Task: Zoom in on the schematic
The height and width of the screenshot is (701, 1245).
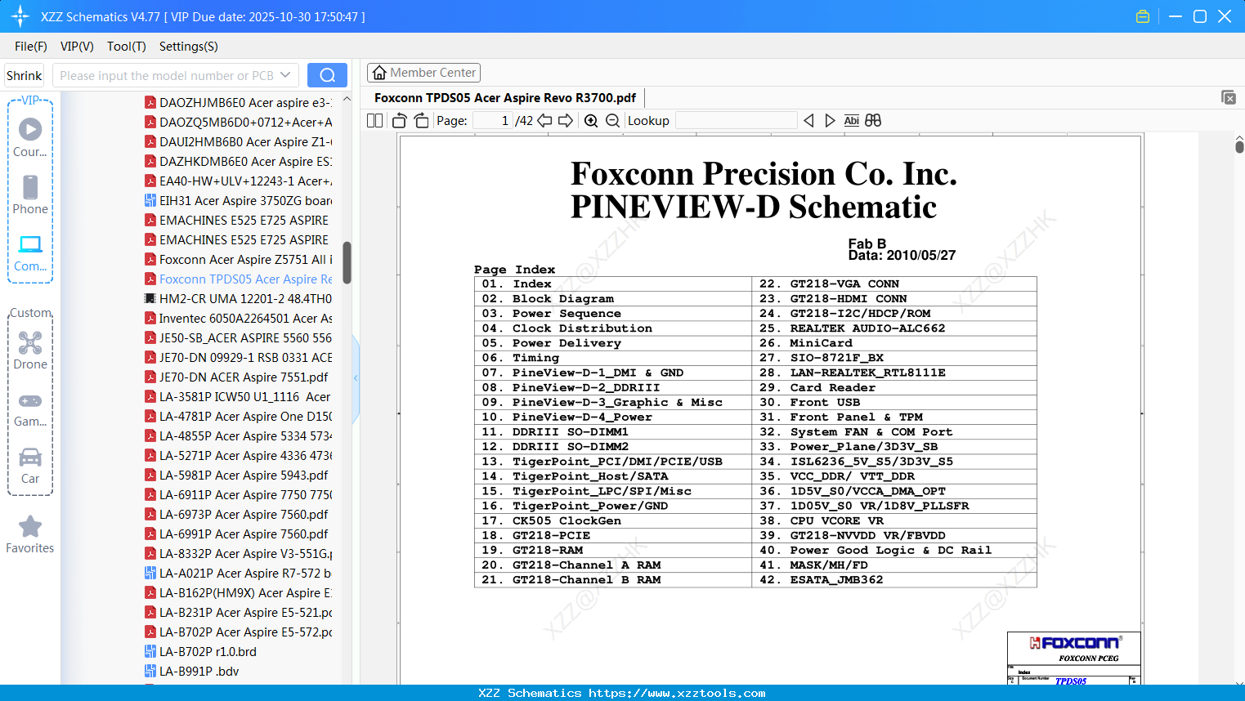Action: (591, 121)
